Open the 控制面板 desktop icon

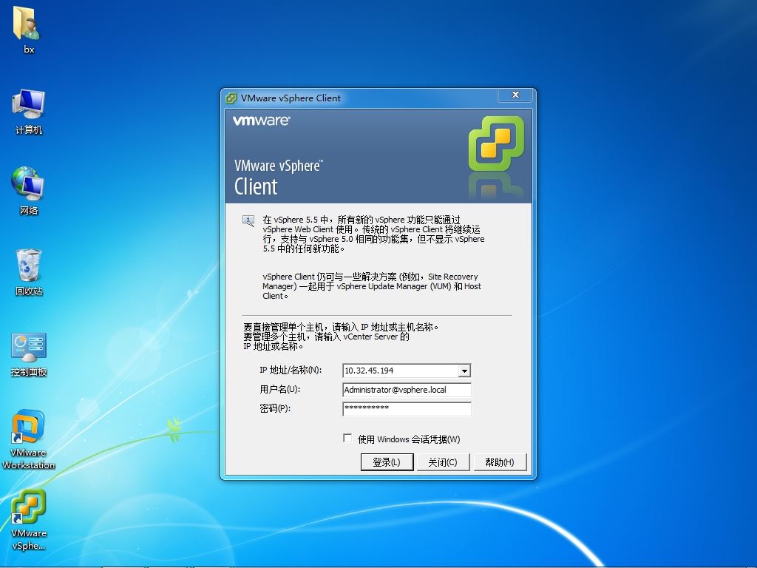pos(29,354)
